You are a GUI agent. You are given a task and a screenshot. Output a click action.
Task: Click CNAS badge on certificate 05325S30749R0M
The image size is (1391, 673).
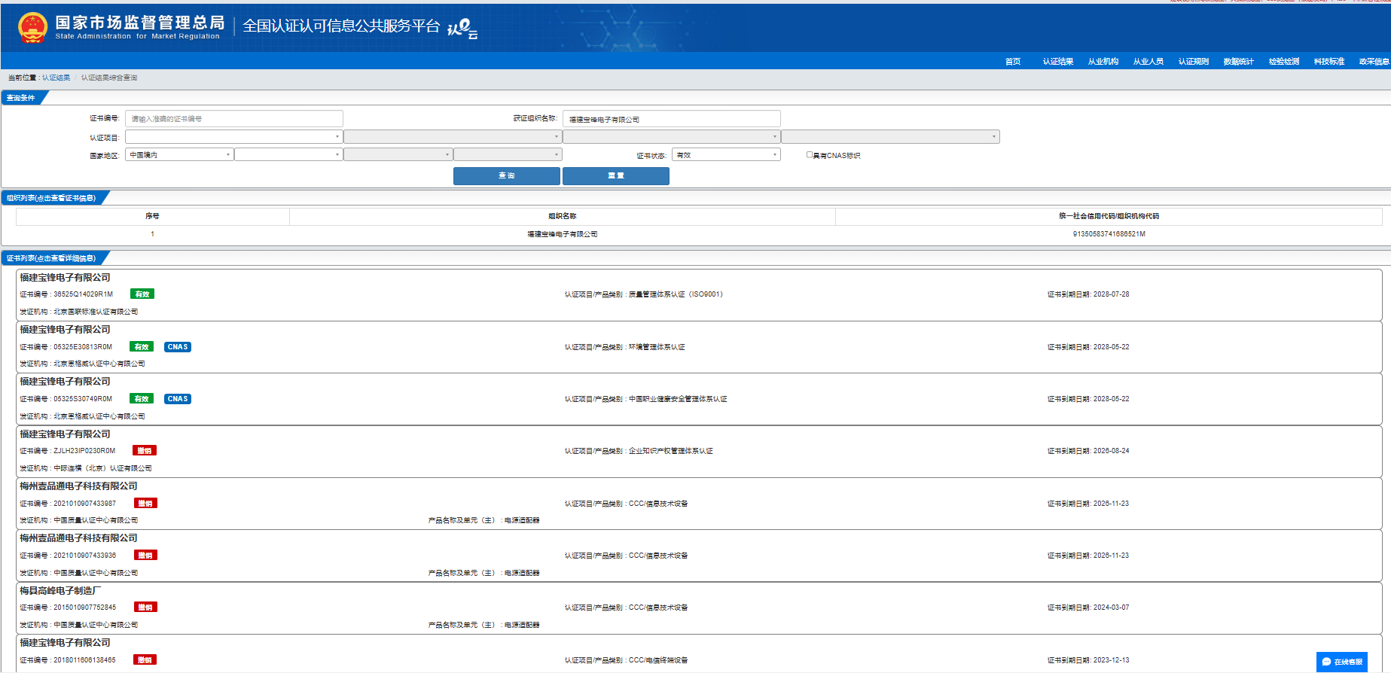178,399
